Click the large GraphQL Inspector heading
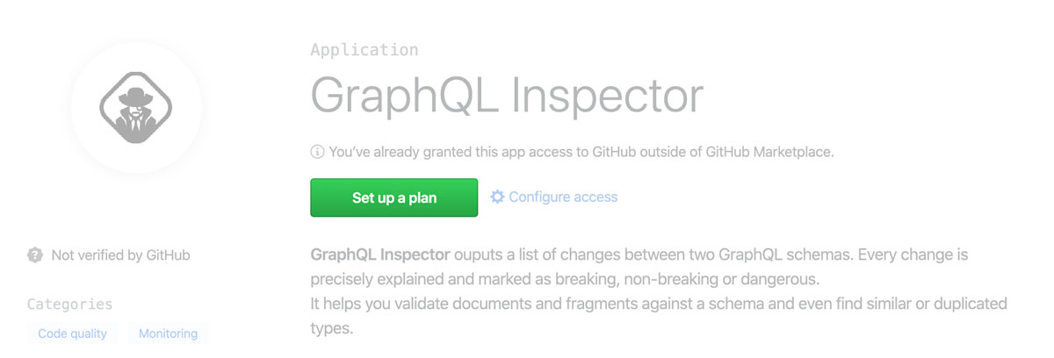Viewport: 1054px width, 358px height. pyautogui.click(x=507, y=95)
